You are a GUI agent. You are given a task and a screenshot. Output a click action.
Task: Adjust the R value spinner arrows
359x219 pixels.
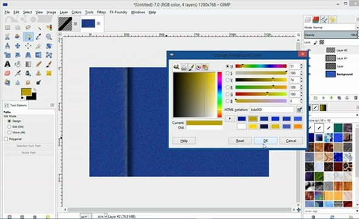[x=301, y=87]
